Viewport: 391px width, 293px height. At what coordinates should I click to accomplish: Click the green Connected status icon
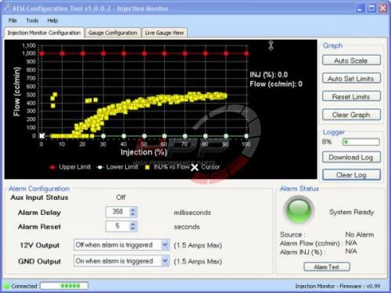pos(7,286)
